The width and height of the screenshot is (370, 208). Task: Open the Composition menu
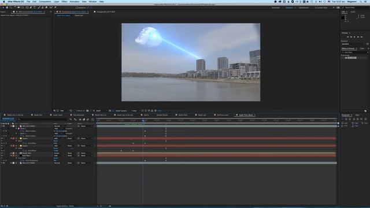point(45,1)
